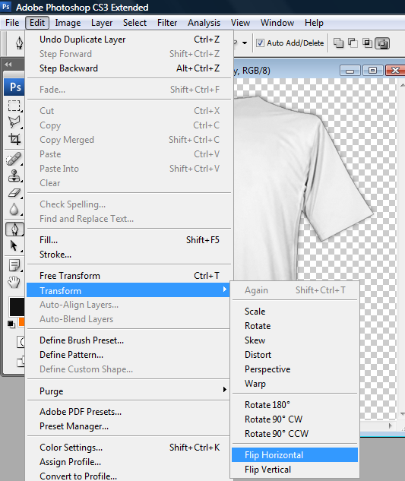Screen dimensions: 405x481
Task: Select the Eraser tool
Action: tap(14, 193)
